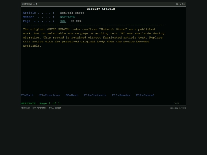Click the OVR overwrite indicator
This screenshot has height=155, width=207.
(x=176, y=103)
